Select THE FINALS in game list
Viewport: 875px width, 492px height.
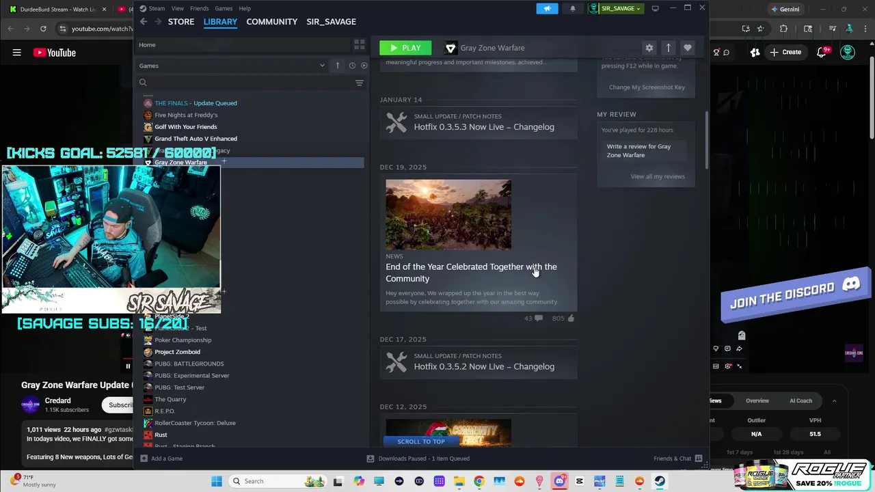tap(196, 103)
